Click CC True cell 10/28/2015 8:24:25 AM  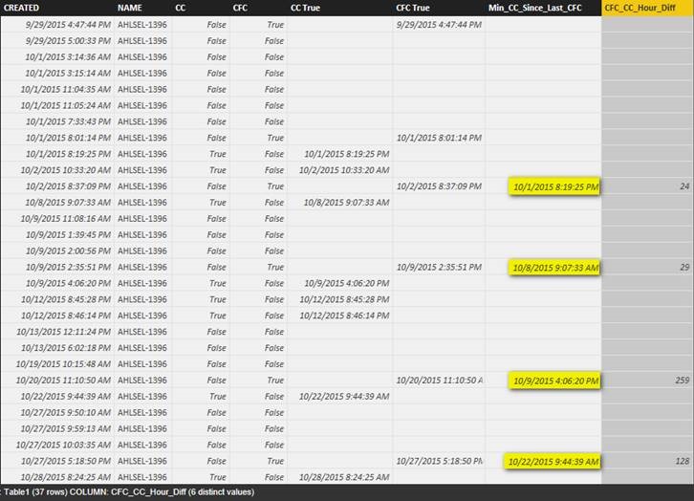pos(344,477)
